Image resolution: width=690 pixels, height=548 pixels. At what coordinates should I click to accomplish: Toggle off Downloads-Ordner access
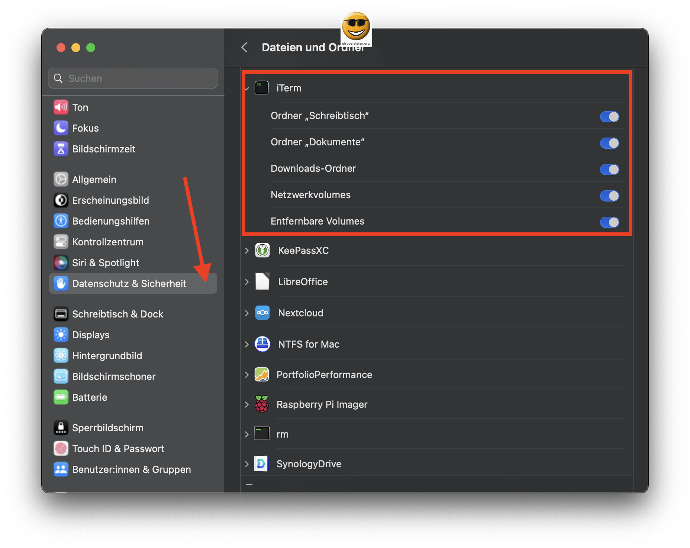tap(609, 170)
